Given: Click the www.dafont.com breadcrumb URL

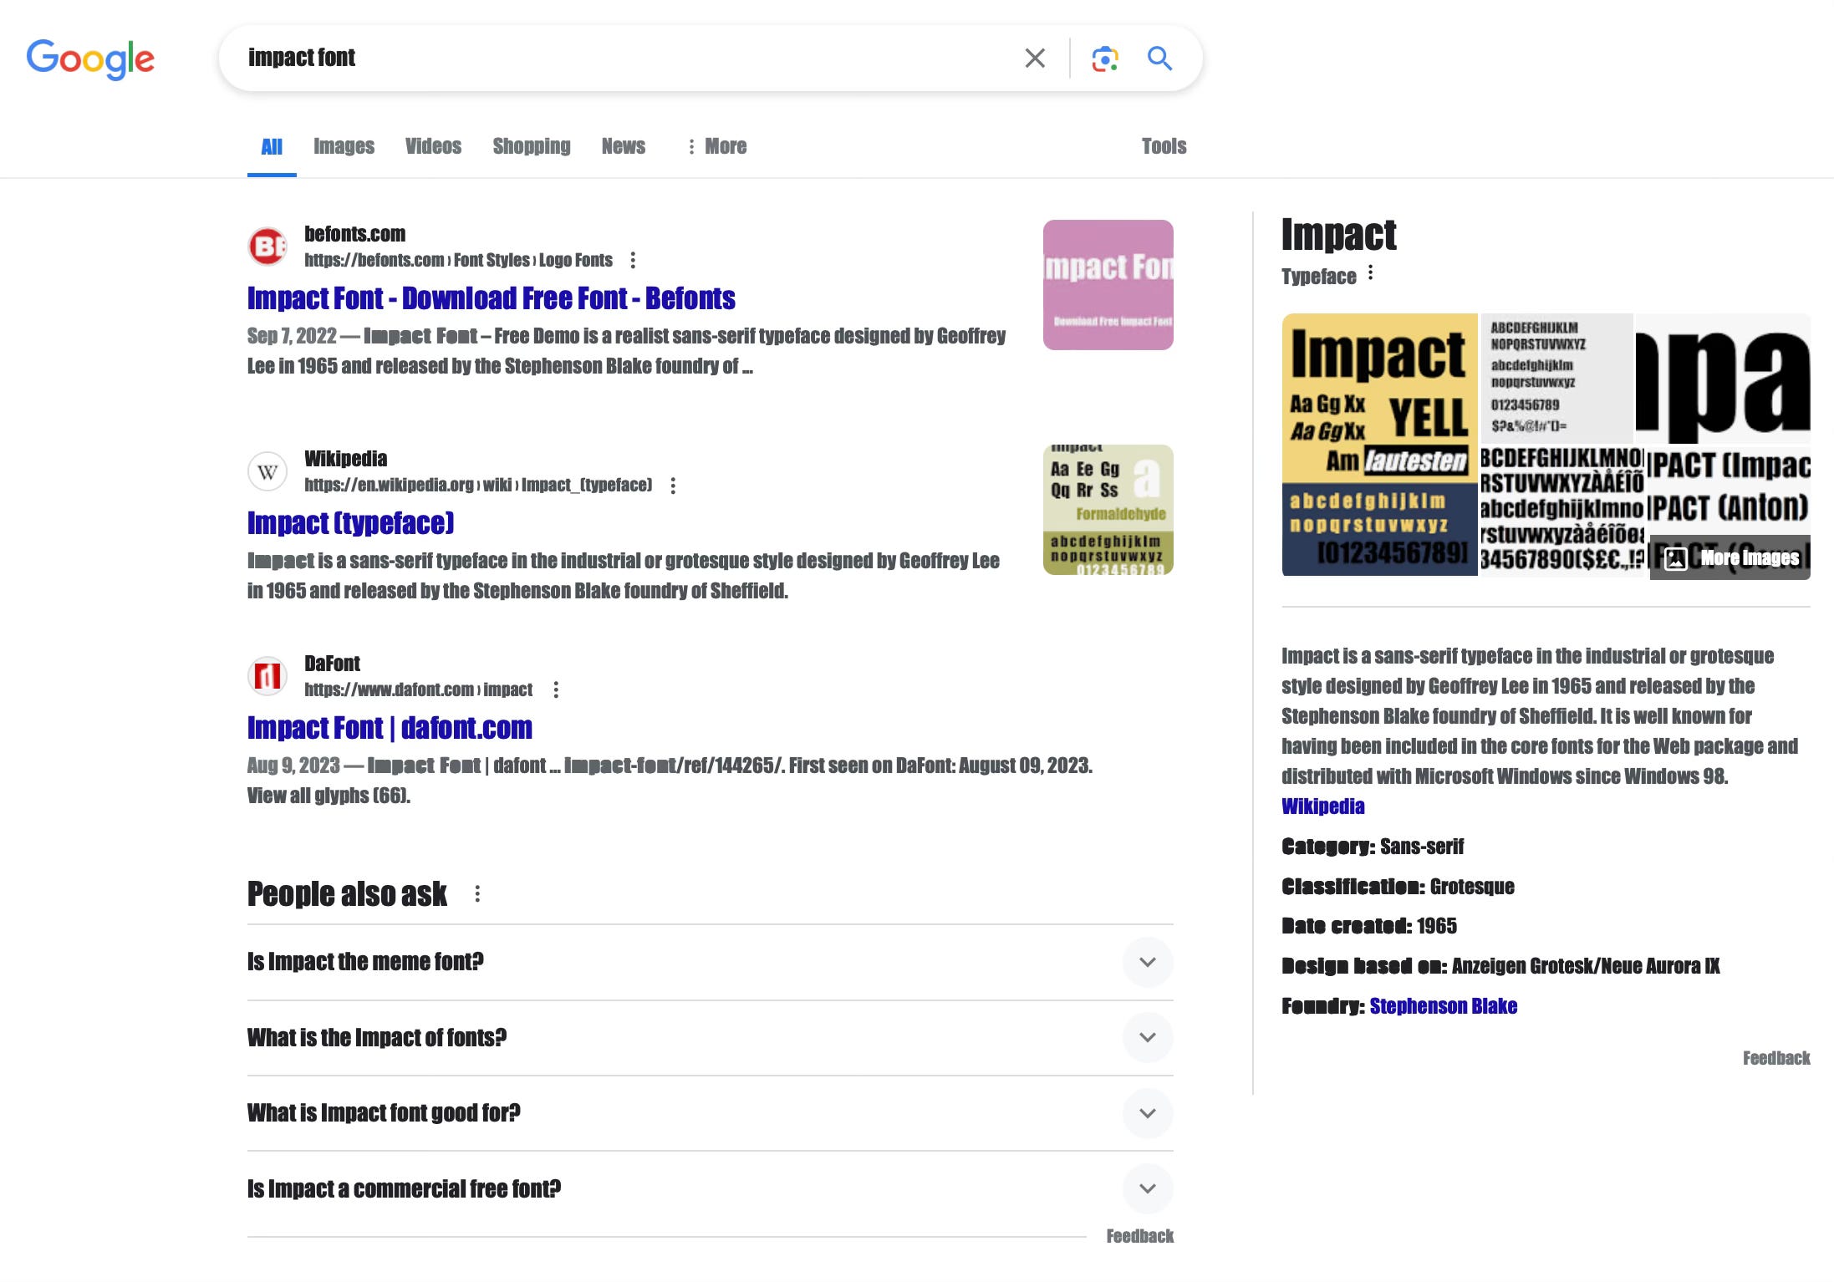Looking at the screenshot, I should [x=418, y=689].
